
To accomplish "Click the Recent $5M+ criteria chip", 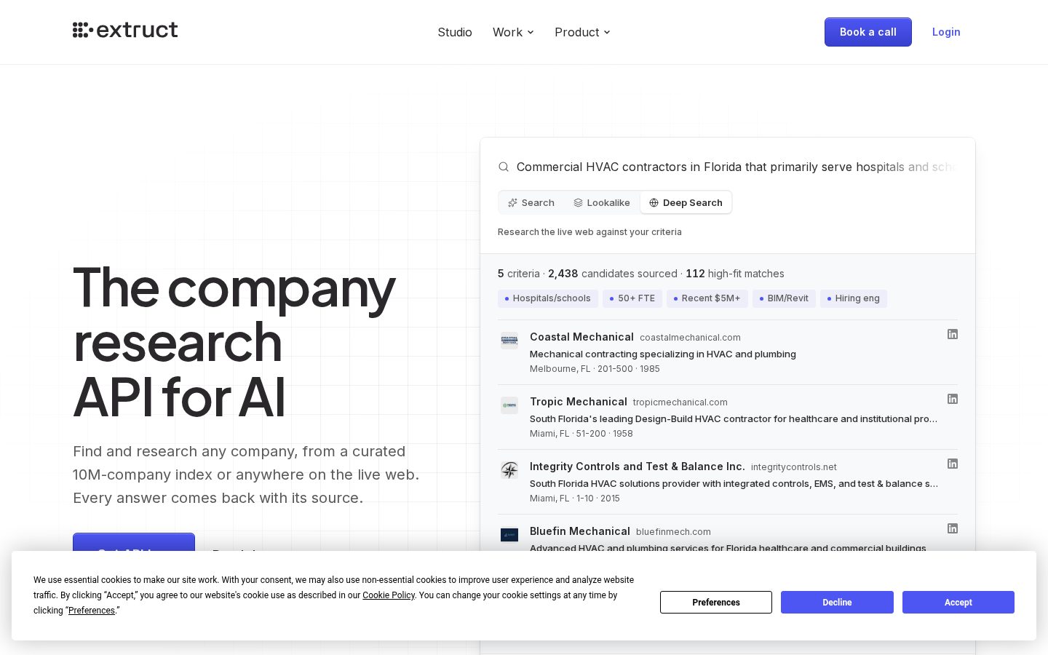I will click(707, 298).
